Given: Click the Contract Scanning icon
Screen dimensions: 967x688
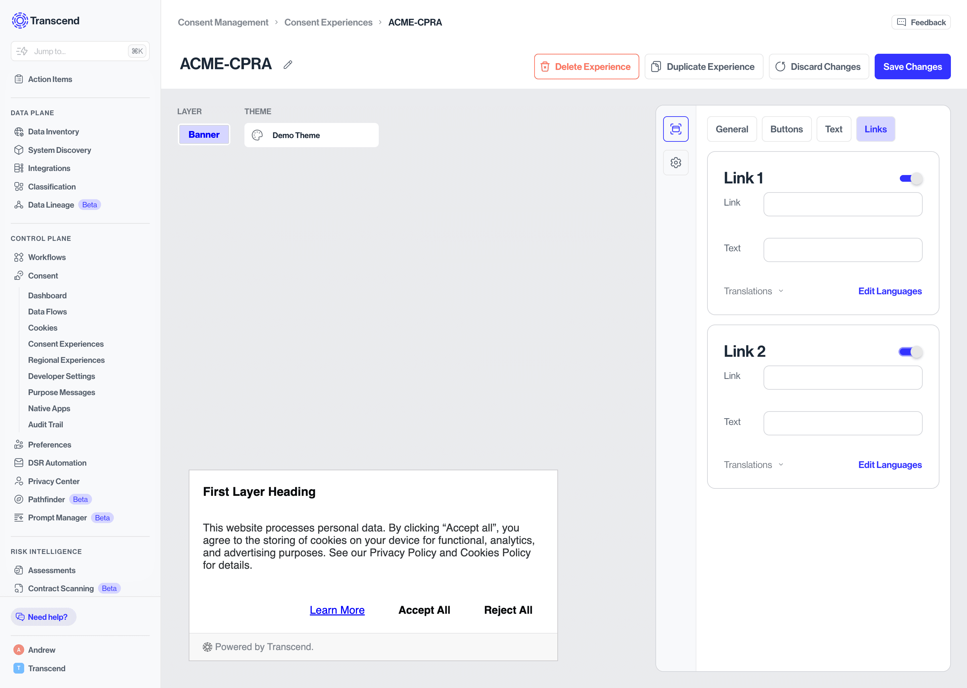Looking at the screenshot, I should coord(18,589).
